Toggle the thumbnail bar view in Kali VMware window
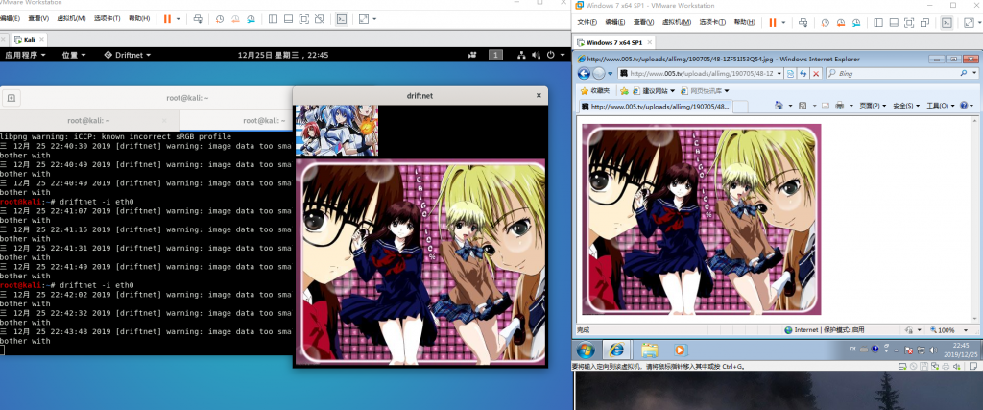Image resolution: width=983 pixels, height=410 pixels. point(288,19)
